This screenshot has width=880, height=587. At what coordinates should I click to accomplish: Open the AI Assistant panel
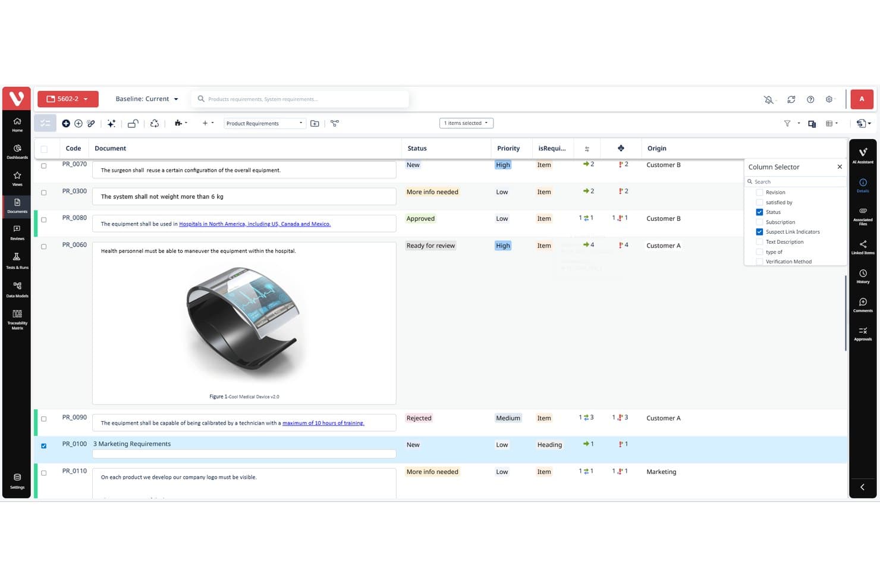pos(863,155)
